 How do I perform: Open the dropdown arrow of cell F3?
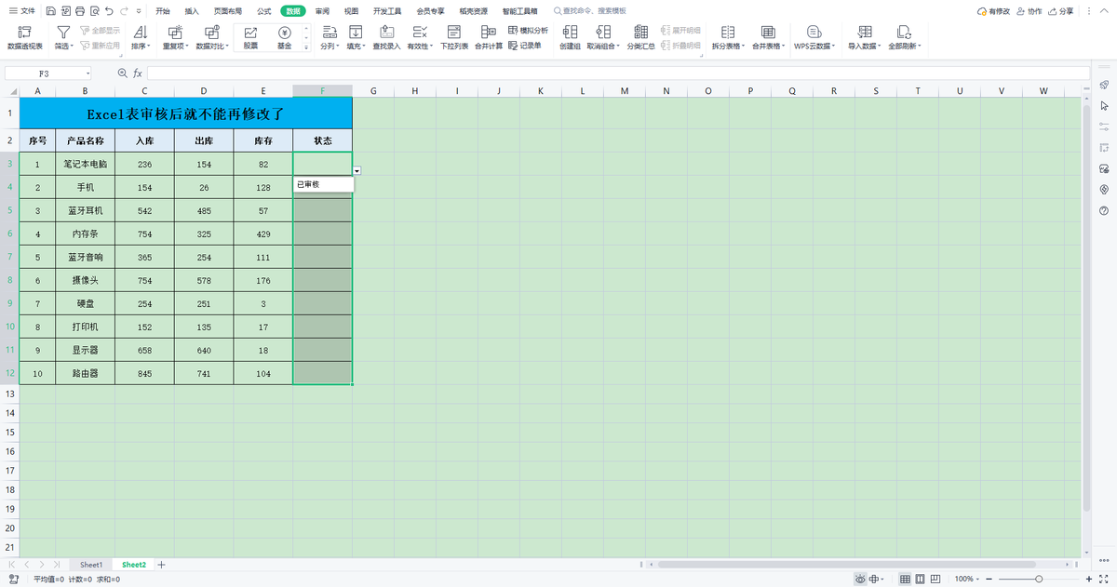click(x=357, y=170)
